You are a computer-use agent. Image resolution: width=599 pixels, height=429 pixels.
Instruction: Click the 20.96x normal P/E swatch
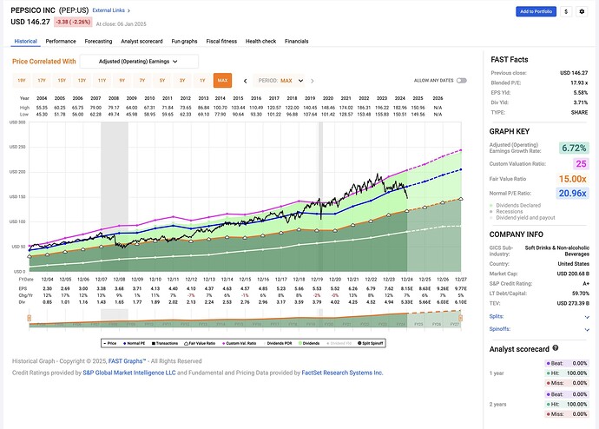click(x=573, y=194)
